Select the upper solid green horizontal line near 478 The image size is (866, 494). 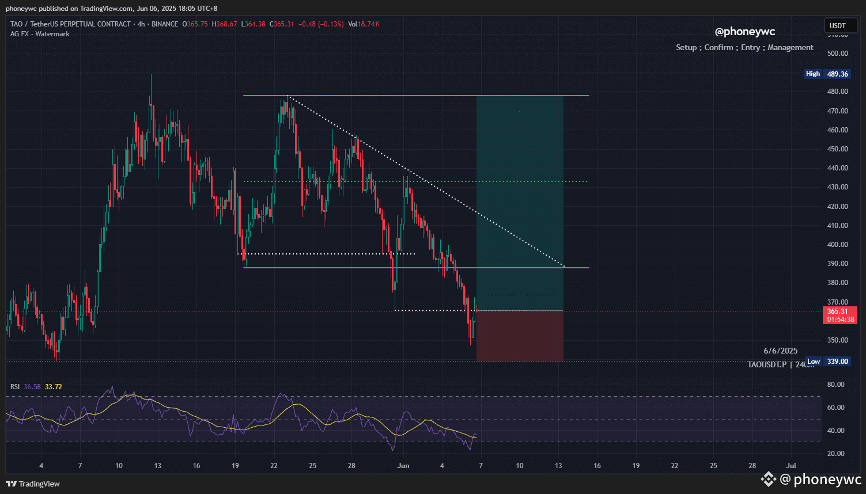pos(416,96)
